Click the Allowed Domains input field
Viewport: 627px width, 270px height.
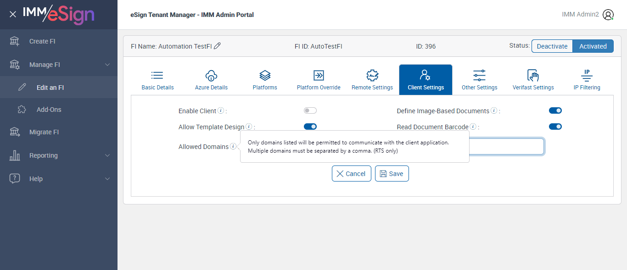pyautogui.click(x=506, y=147)
